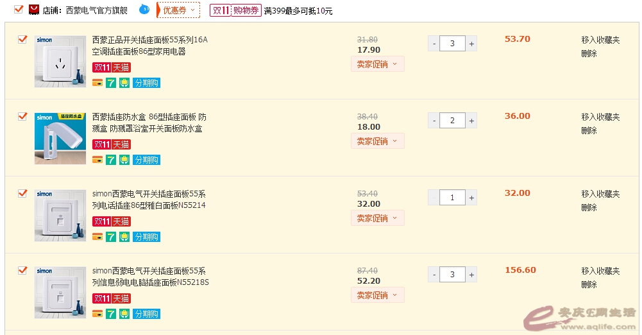This screenshot has width=642, height=335.
Task: Click the green 7-day return icon on second item
Action: pos(110,160)
